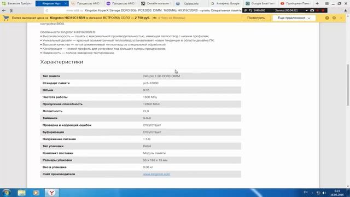Viewport: 350px width, 197px height.
Task: Switch to the first 'Процессор AMD' tab
Action: pyautogui.click(x=86, y=3)
